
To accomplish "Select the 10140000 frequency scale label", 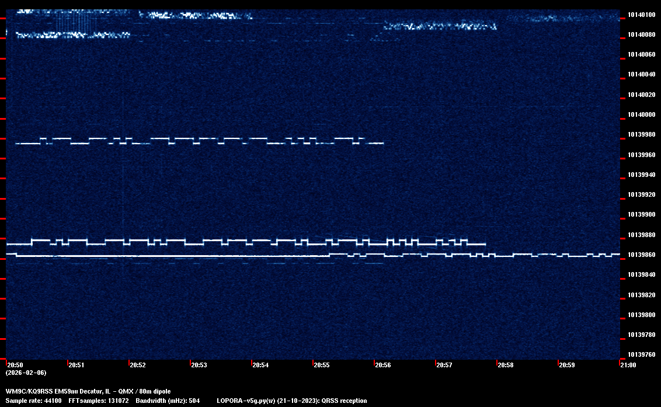I will (x=641, y=114).
